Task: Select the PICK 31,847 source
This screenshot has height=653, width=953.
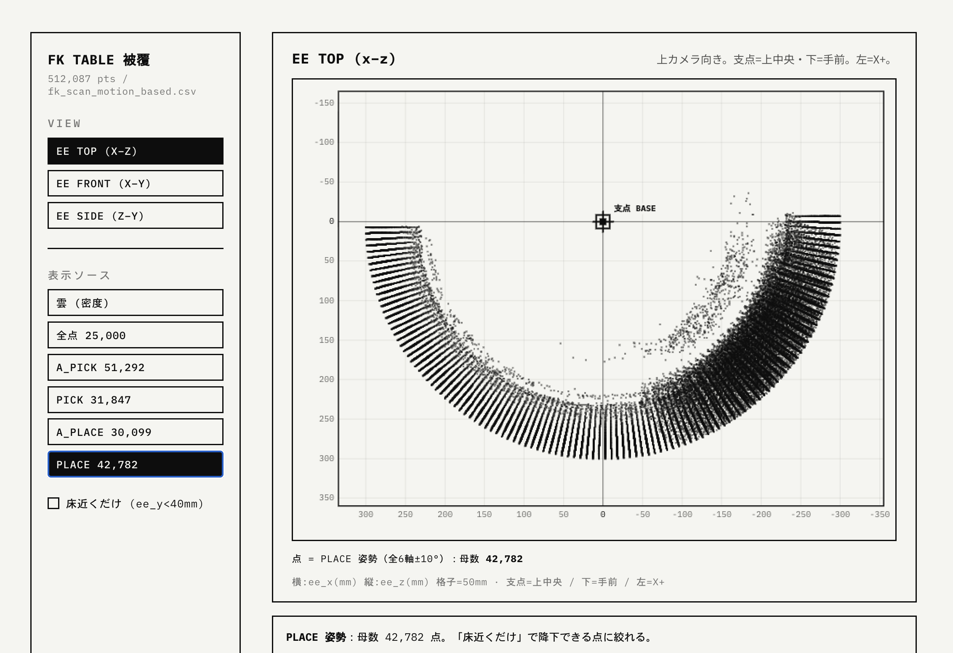Action: tap(135, 400)
